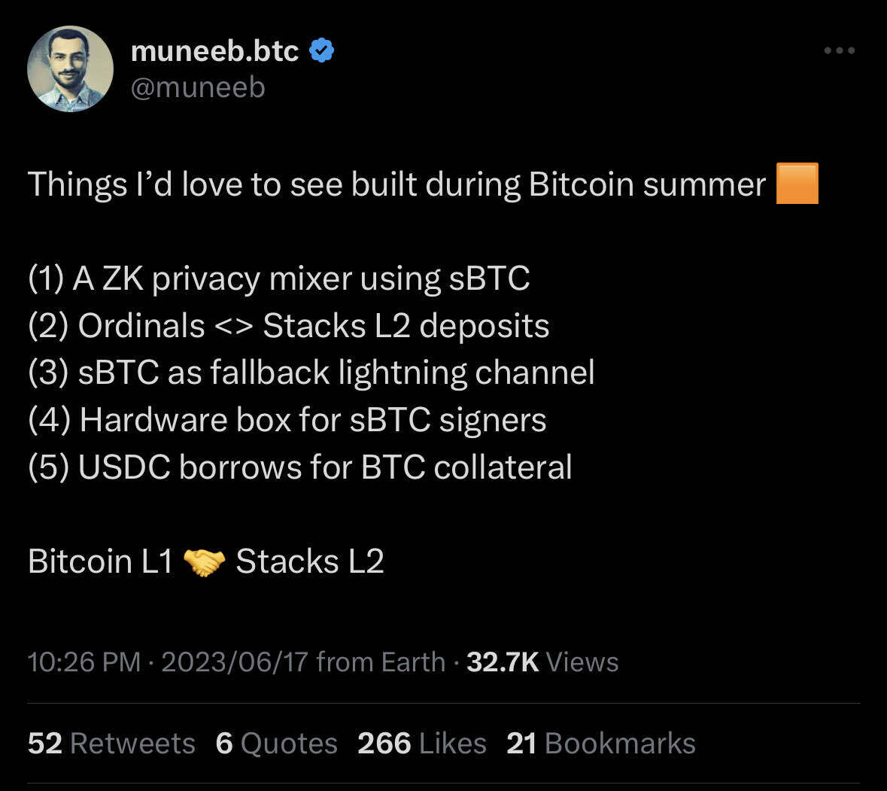The width and height of the screenshot is (887, 791).
Task: Open the three-dot more options menu
Action: pos(839,50)
